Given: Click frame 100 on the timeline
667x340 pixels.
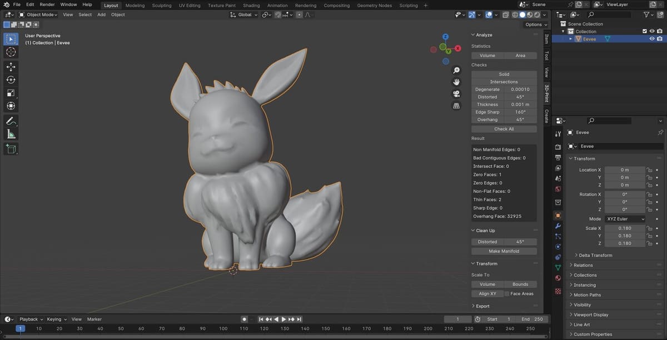Looking at the screenshot, I should pos(223,329).
